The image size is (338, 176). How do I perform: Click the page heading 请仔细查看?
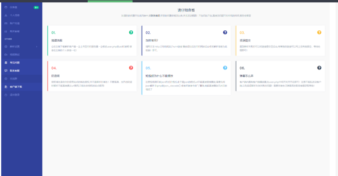pyautogui.click(x=186, y=10)
